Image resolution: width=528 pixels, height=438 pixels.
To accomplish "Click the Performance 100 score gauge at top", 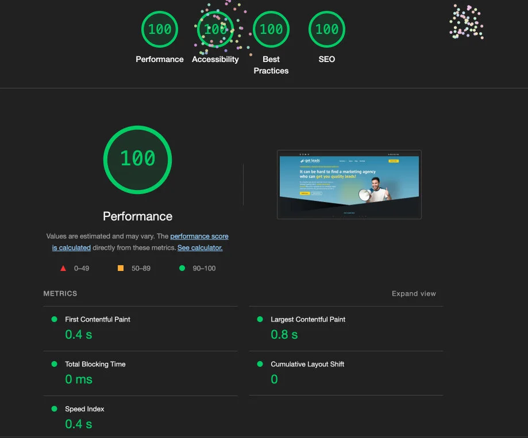I will pyautogui.click(x=160, y=29).
